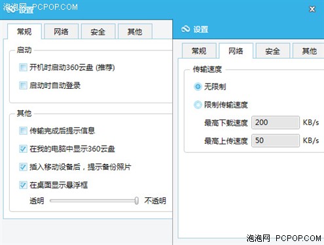Click the 启动 group heading
324x245 pixels.
pyautogui.click(x=24, y=50)
